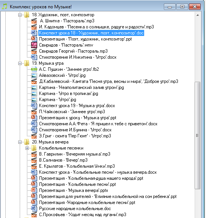Select Стихотворение И.Бунина 'Утро'.docx
This screenshot has height=218, width=206.
coord(75,130)
